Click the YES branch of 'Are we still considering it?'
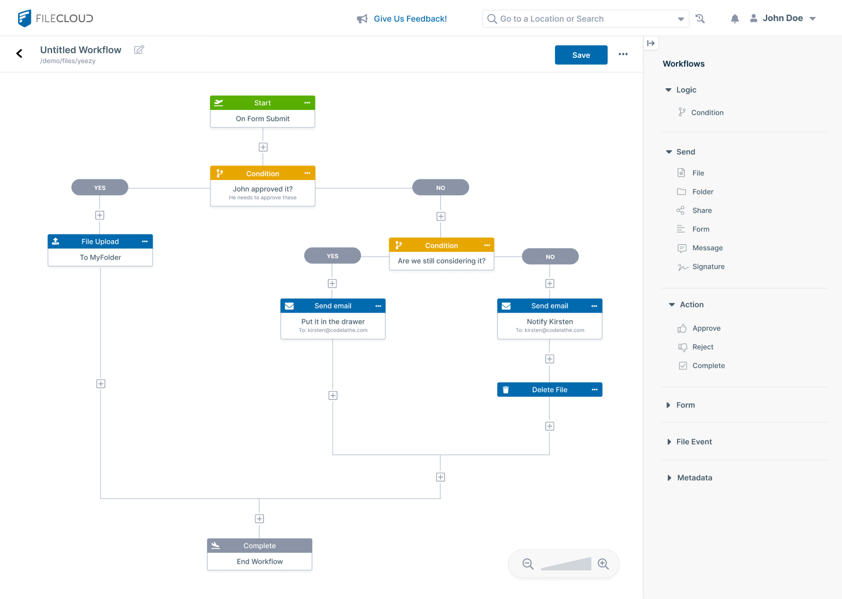Viewport: 842px width, 599px height. click(332, 256)
